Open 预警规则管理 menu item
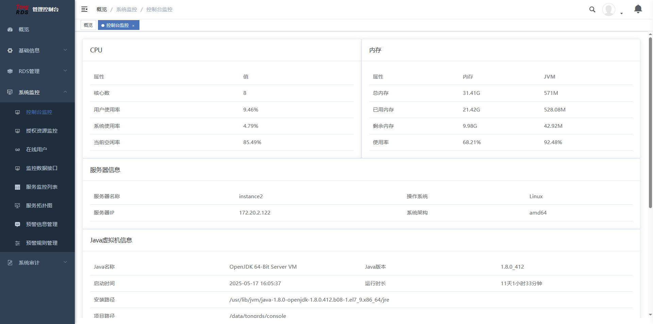The image size is (653, 324). coord(37,243)
